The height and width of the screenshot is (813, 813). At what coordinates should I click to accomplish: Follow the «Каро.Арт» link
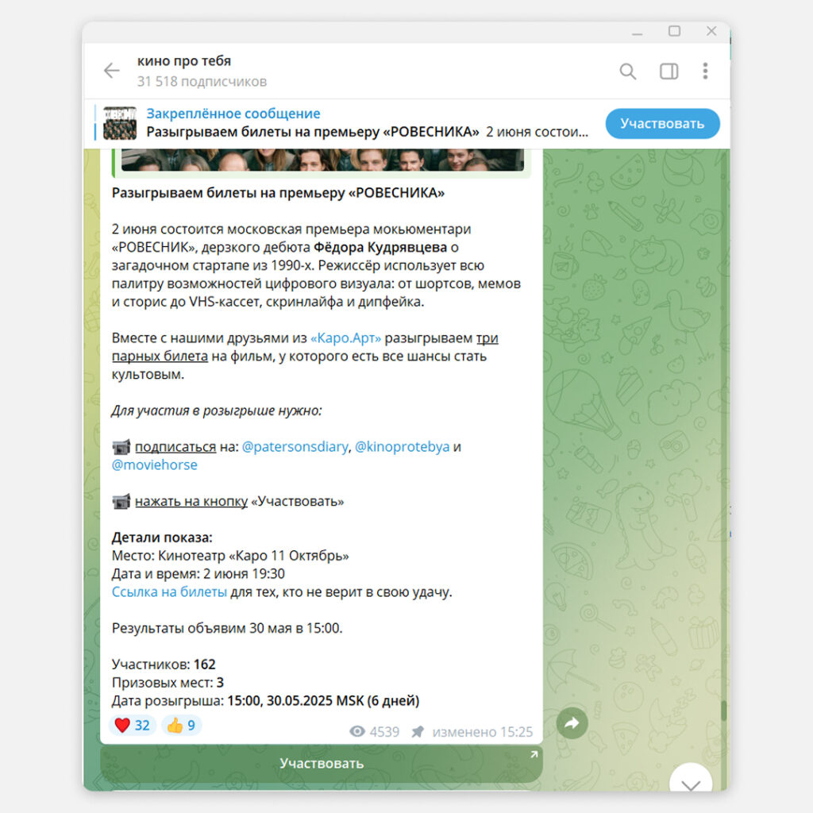pyautogui.click(x=346, y=338)
